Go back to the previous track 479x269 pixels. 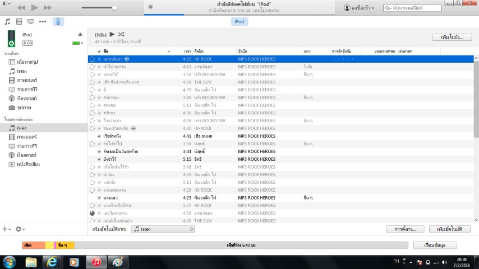point(21,8)
